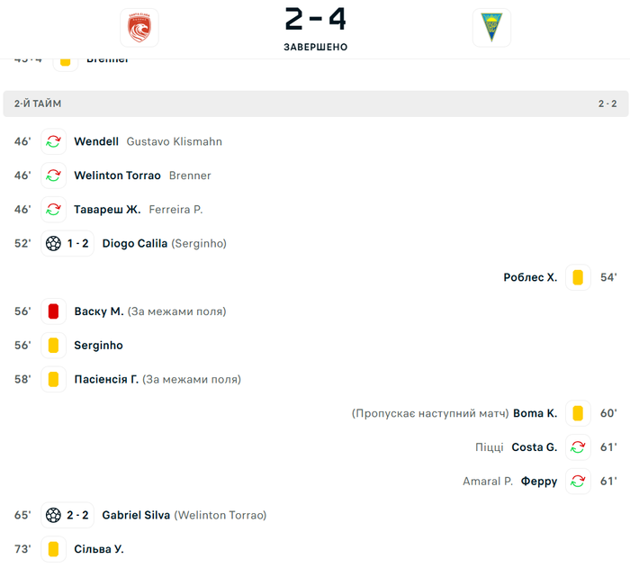
Task: Click substitution icon next to Wendell
Action: coord(54,141)
